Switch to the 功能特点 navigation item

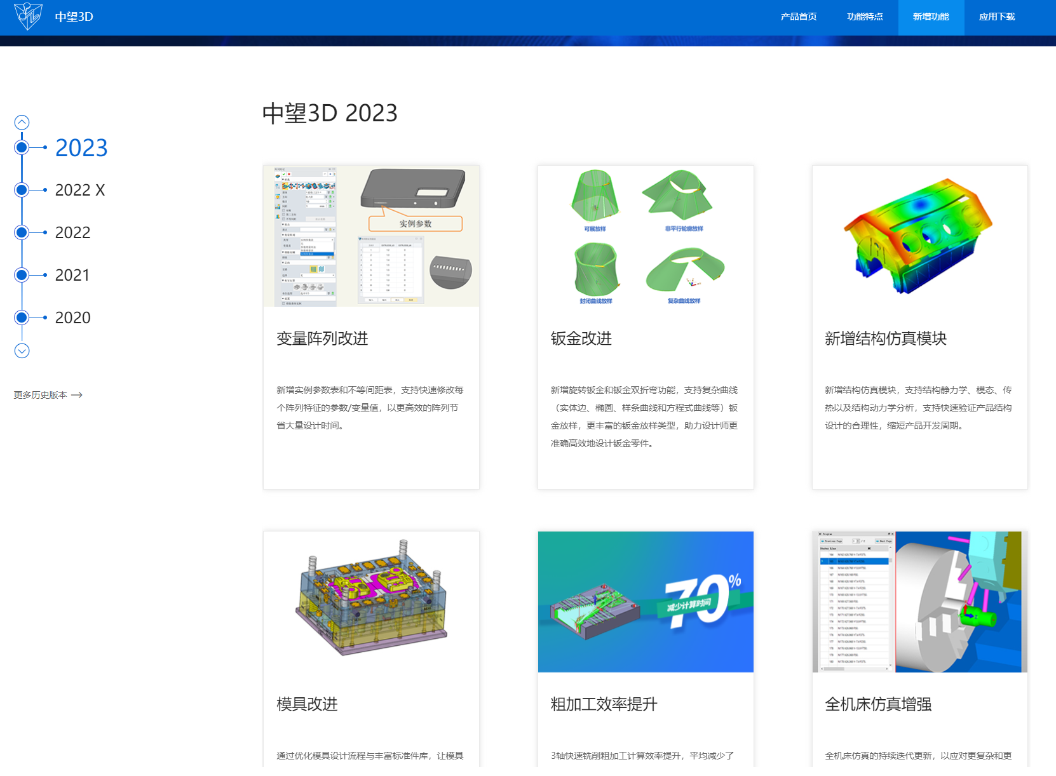tap(865, 17)
